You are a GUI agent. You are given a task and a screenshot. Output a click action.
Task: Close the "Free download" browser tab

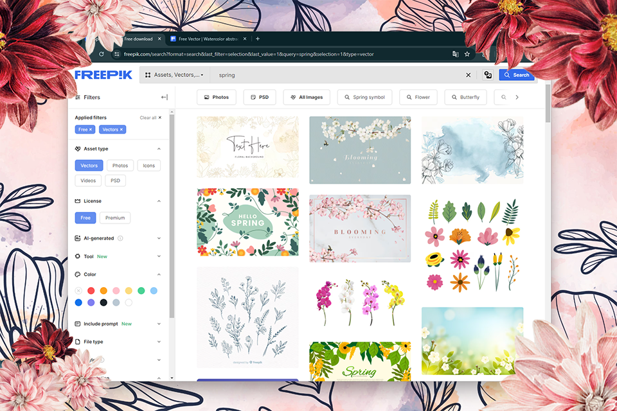pos(159,39)
